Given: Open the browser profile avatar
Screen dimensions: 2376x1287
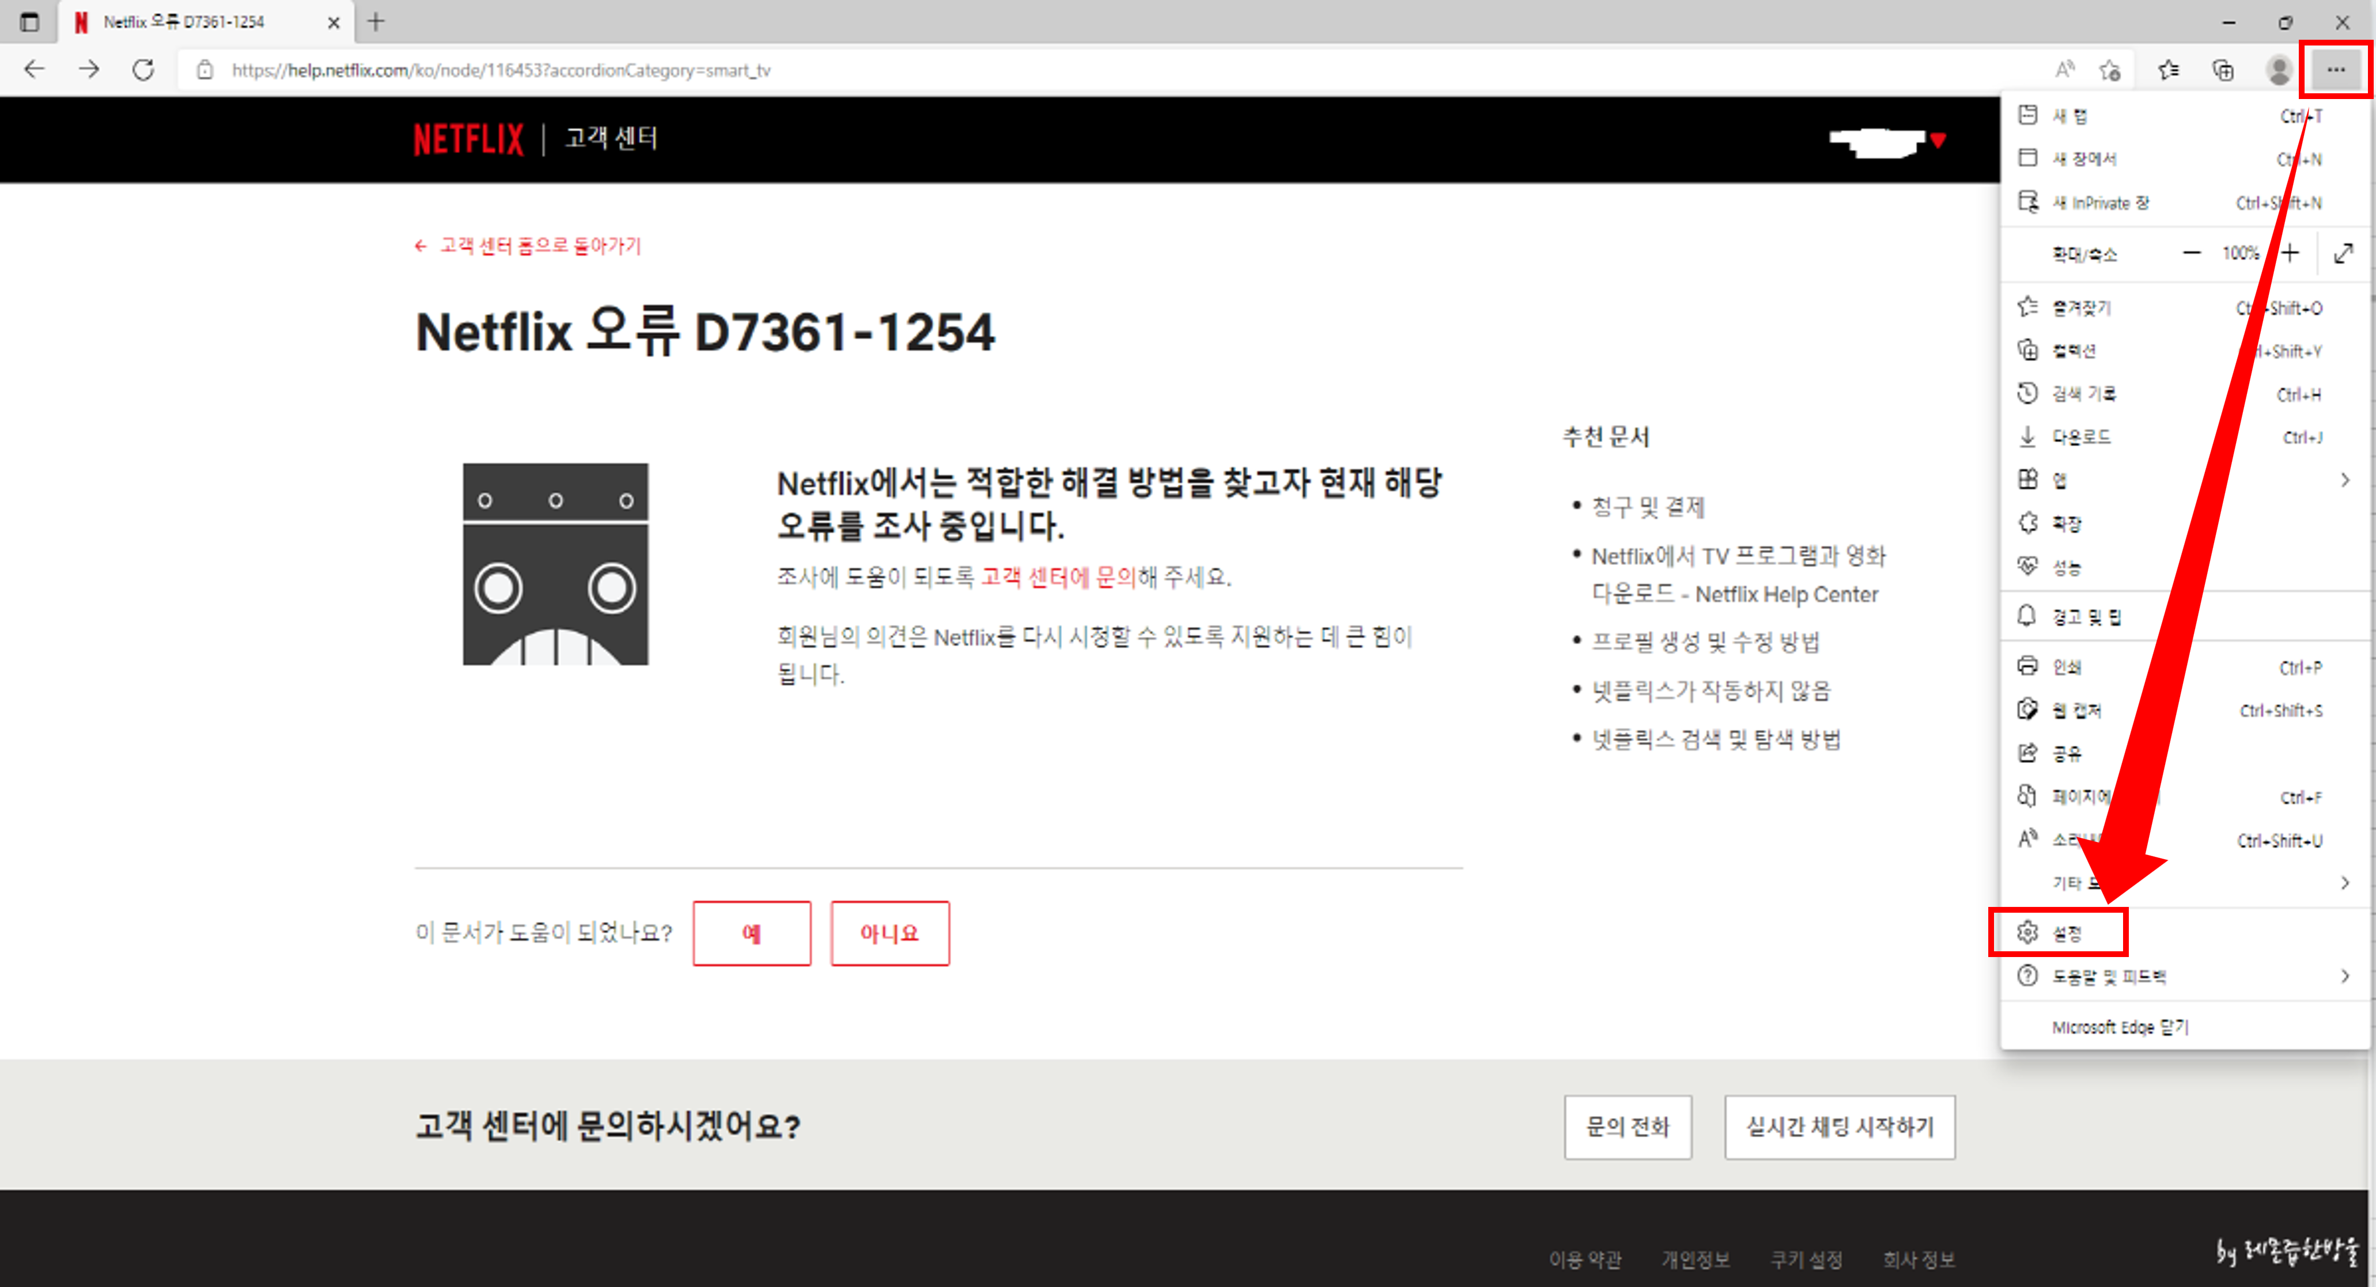Looking at the screenshot, I should click(x=2278, y=69).
